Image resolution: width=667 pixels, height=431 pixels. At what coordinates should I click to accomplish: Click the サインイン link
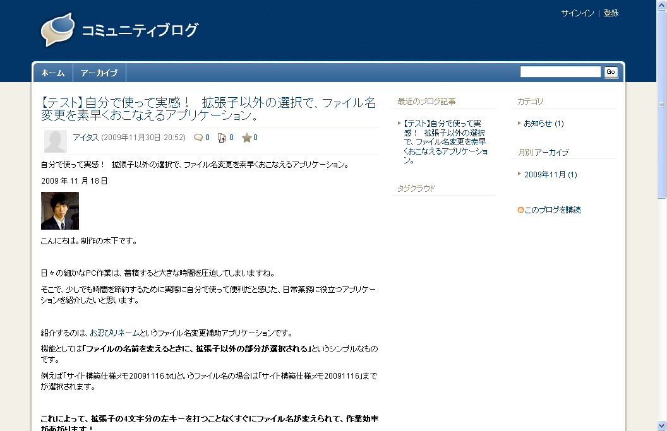click(577, 13)
